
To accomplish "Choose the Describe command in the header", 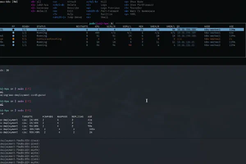I will pos(72,7).
